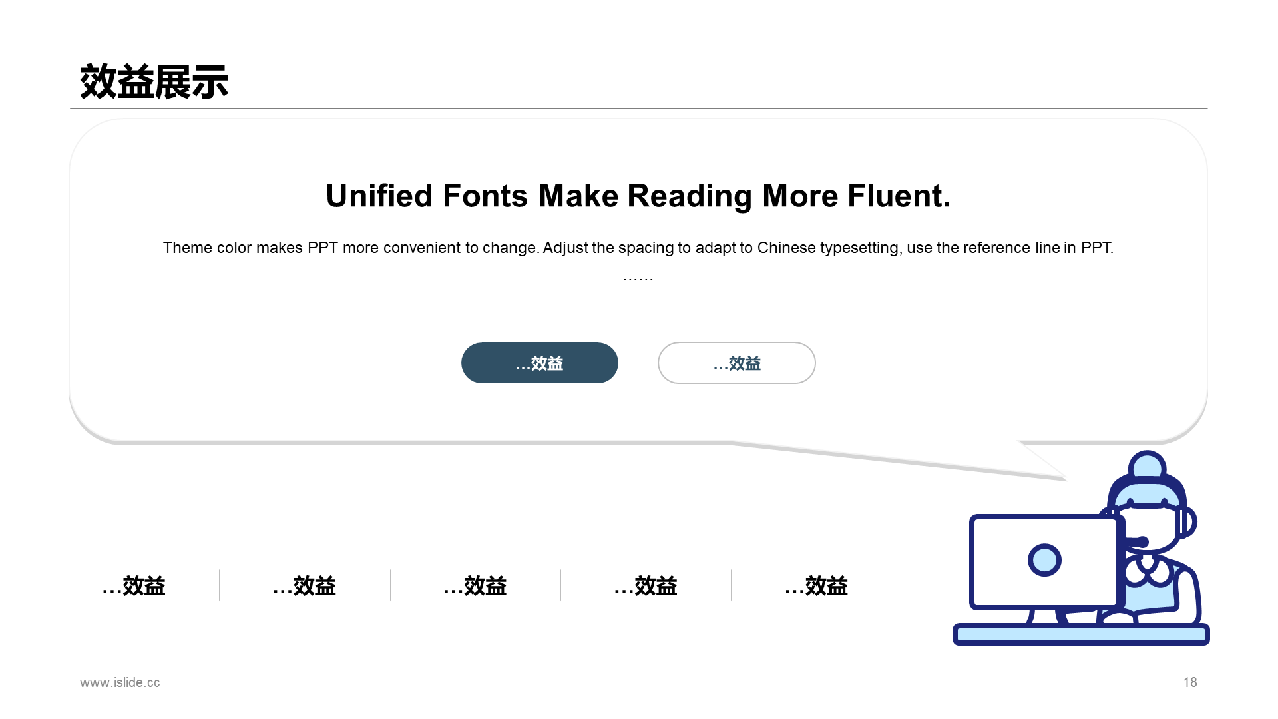Click the dark '...效益' filled button
The image size is (1278, 719).
tap(540, 363)
